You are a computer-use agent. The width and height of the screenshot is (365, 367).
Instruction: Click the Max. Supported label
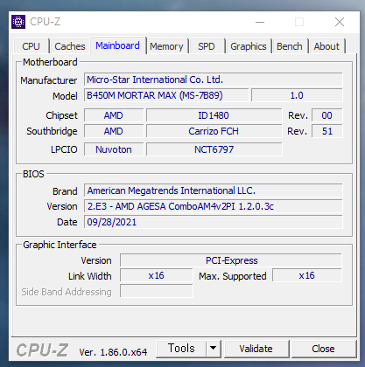click(233, 276)
